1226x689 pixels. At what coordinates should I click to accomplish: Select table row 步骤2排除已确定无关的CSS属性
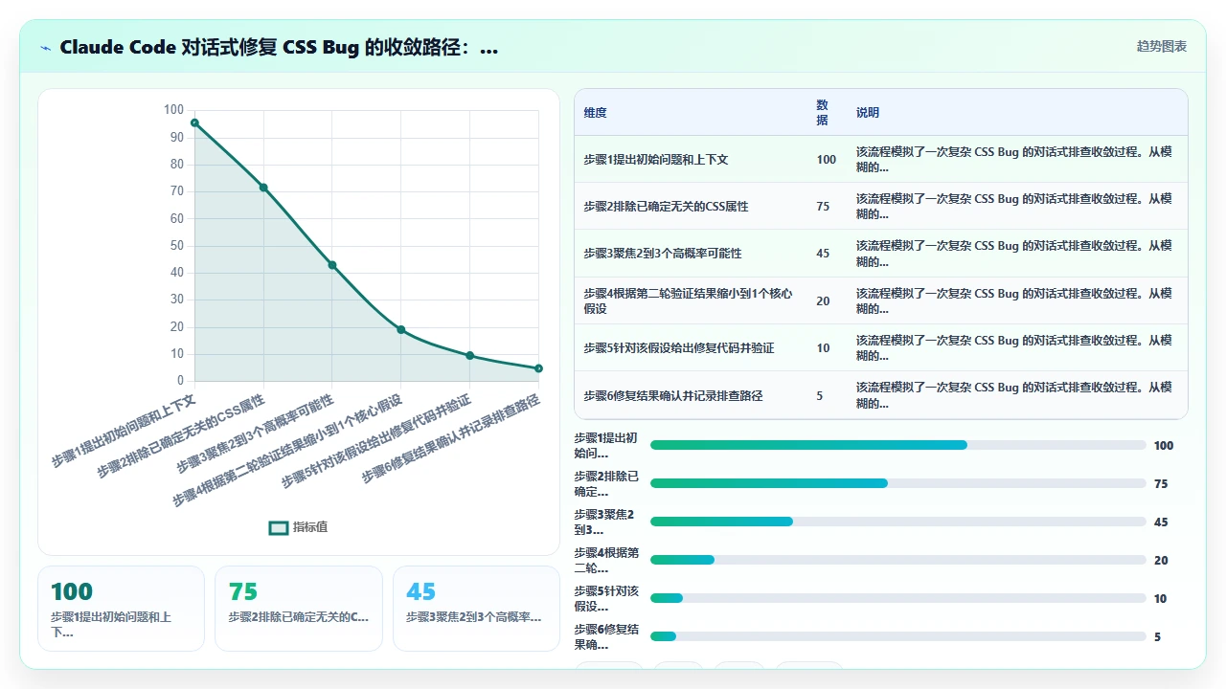click(x=881, y=207)
